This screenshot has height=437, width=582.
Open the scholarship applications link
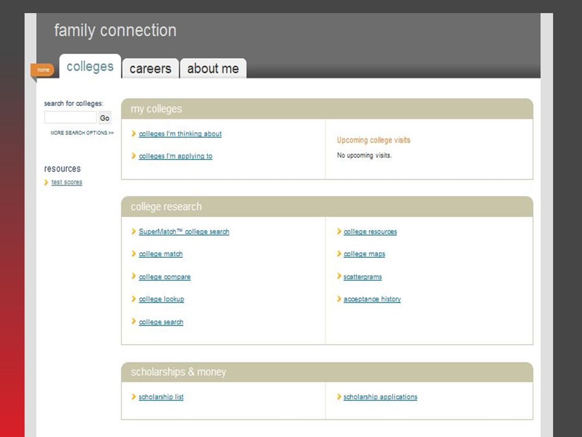380,397
